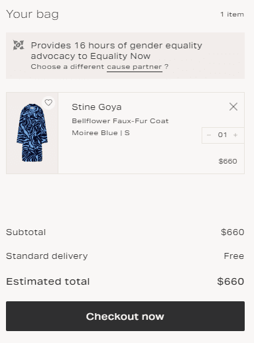Screen dimensions: 254x343
Task: Open the blue coat product thumbnail
Action: pyautogui.click(x=32, y=133)
